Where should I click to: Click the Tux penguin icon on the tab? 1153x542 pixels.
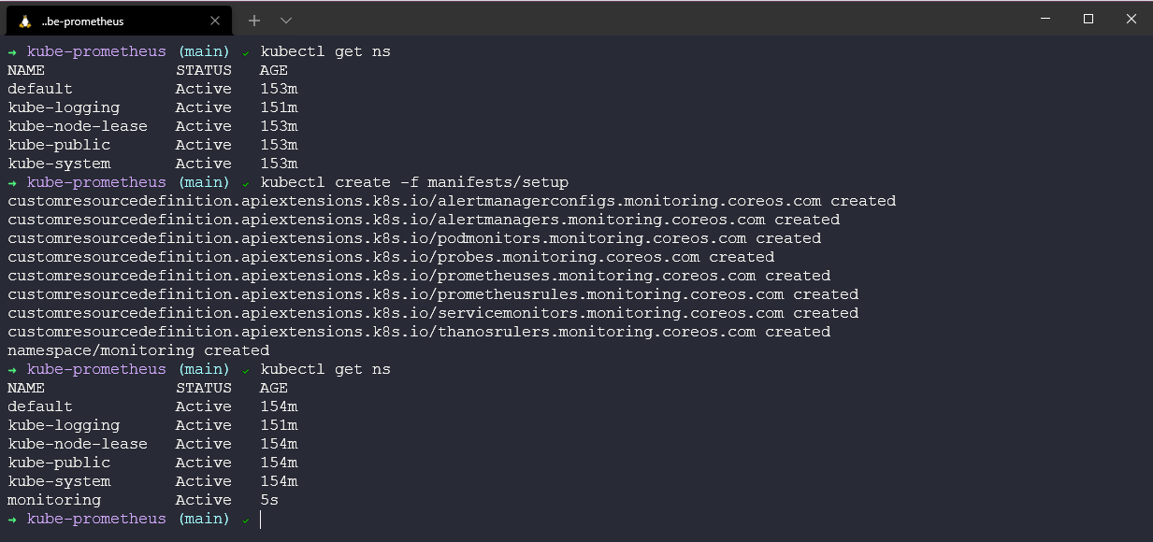(25, 21)
